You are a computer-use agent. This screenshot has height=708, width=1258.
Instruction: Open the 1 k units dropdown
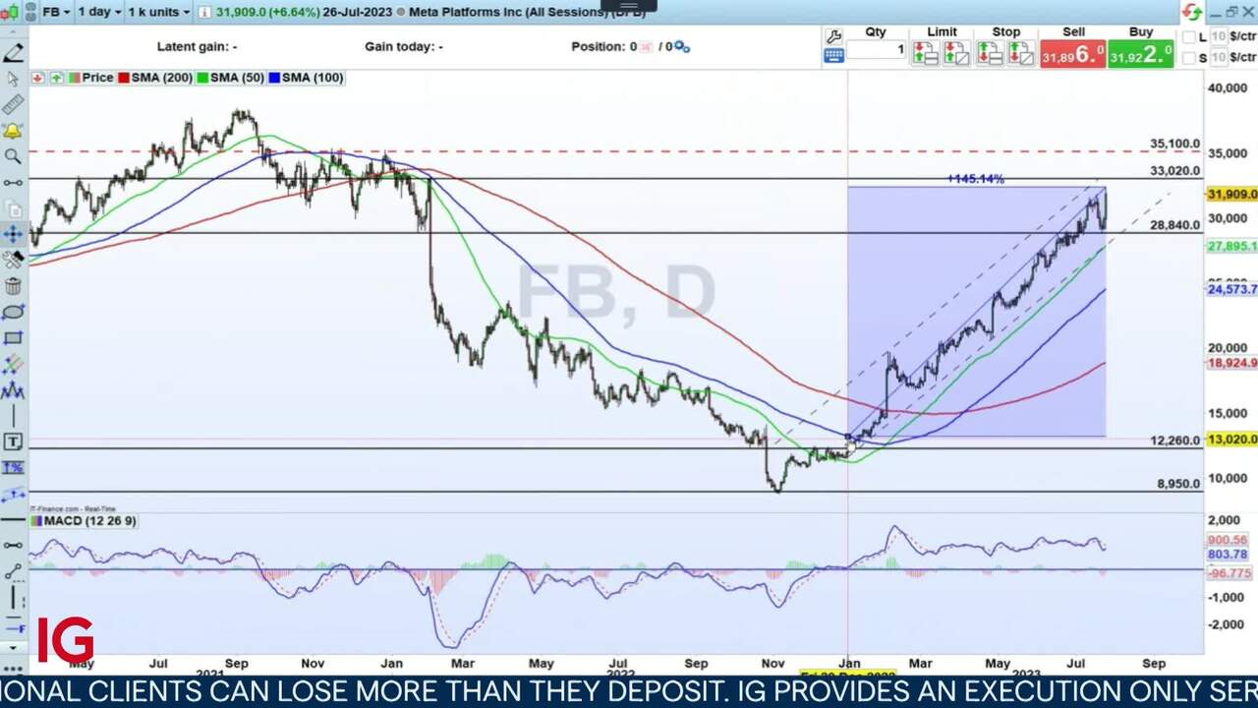pyautogui.click(x=157, y=12)
